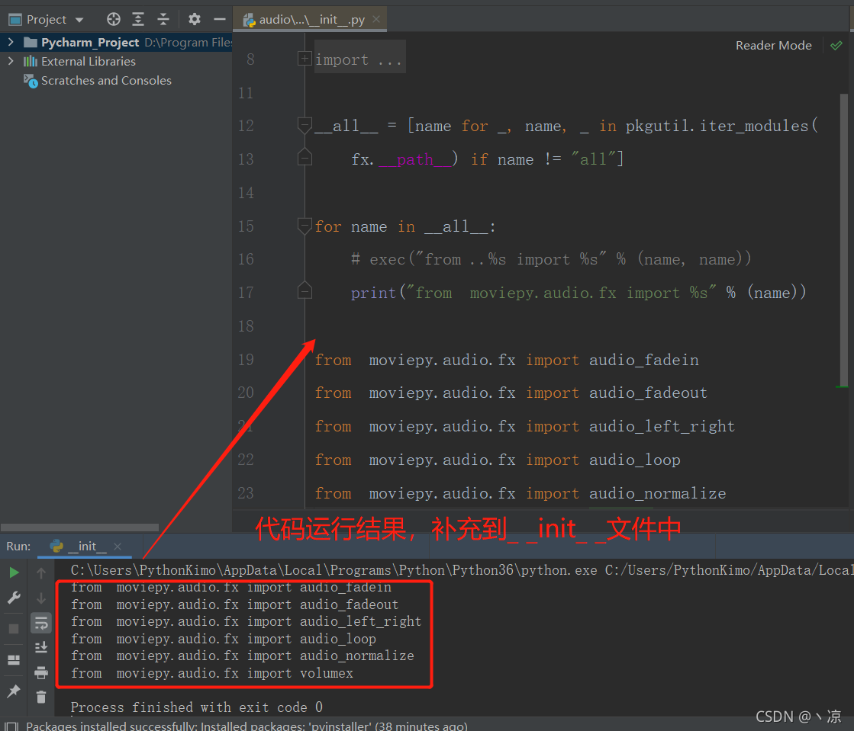Select the Pycharm_Project root folder
The height and width of the screenshot is (731, 854).
90,43
